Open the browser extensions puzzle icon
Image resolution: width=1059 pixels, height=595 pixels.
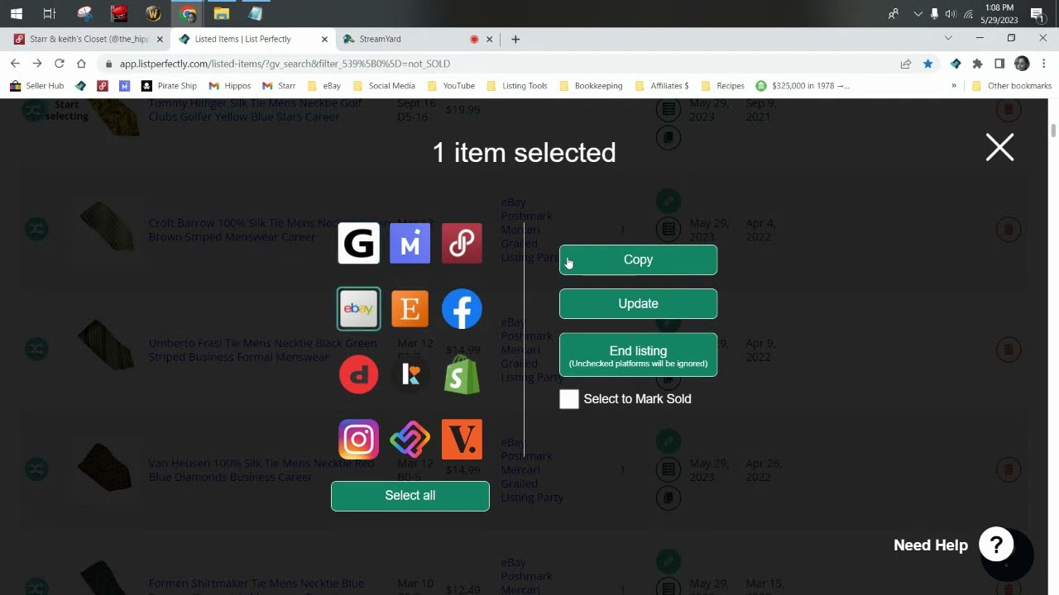977,64
